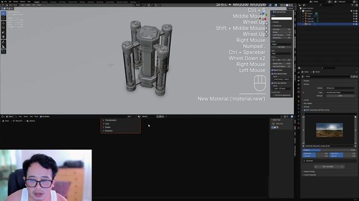359x201 pixels.
Task: Click the 3D viewport editor type icon
Action: click(3, 5)
